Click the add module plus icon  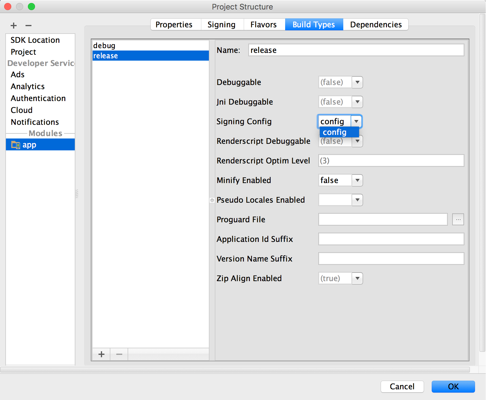point(14,26)
